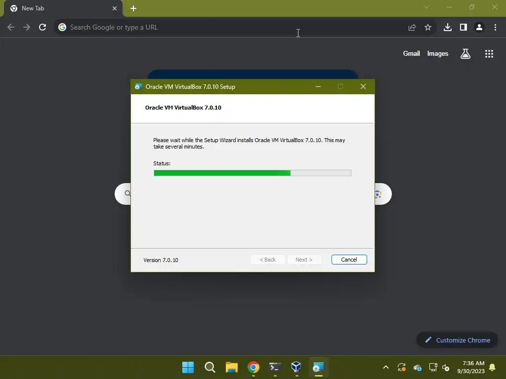Open VirtualBox from the taskbar
This screenshot has height=379, width=506.
pyautogui.click(x=296, y=367)
